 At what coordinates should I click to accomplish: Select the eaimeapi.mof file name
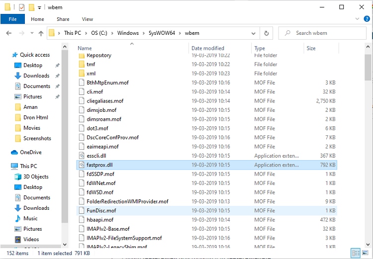102,147
